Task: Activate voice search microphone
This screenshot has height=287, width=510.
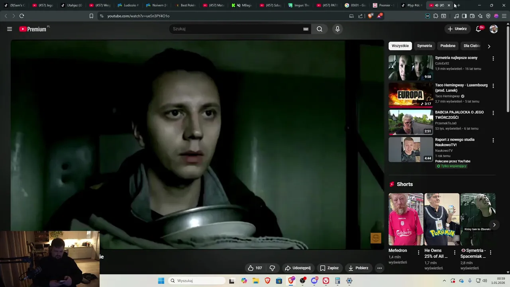Action: click(337, 29)
